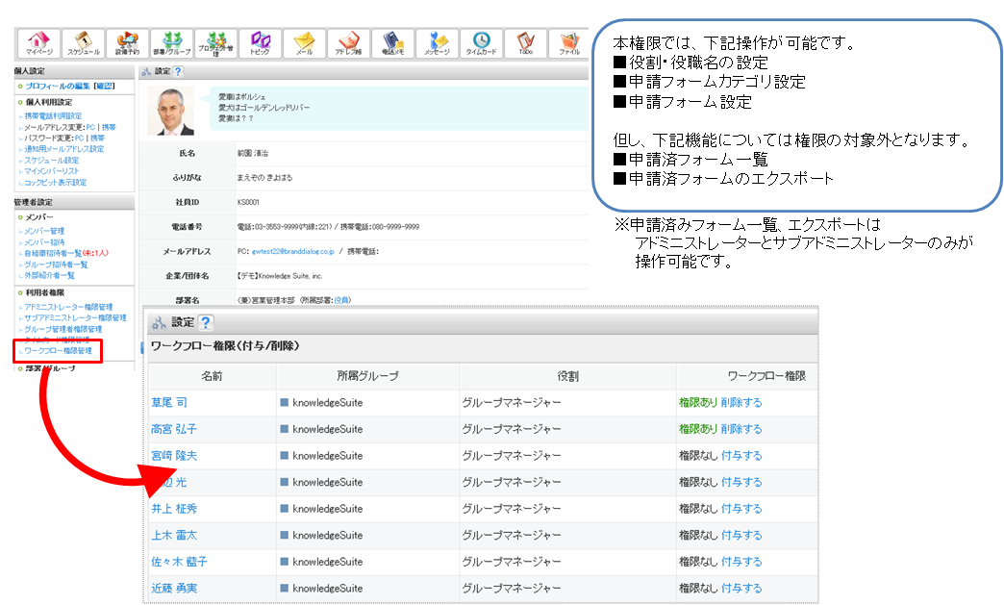Click the 設備予約 toolbar icon
This screenshot has height=605, width=1004.
[x=127, y=43]
